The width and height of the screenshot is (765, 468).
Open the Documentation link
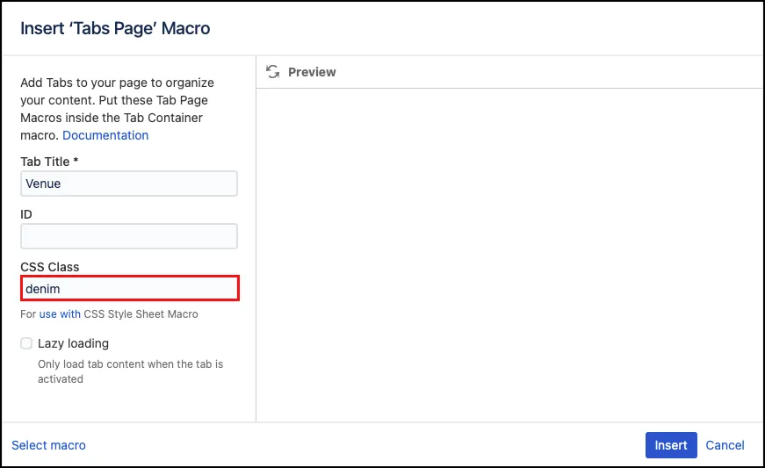pyautogui.click(x=105, y=135)
